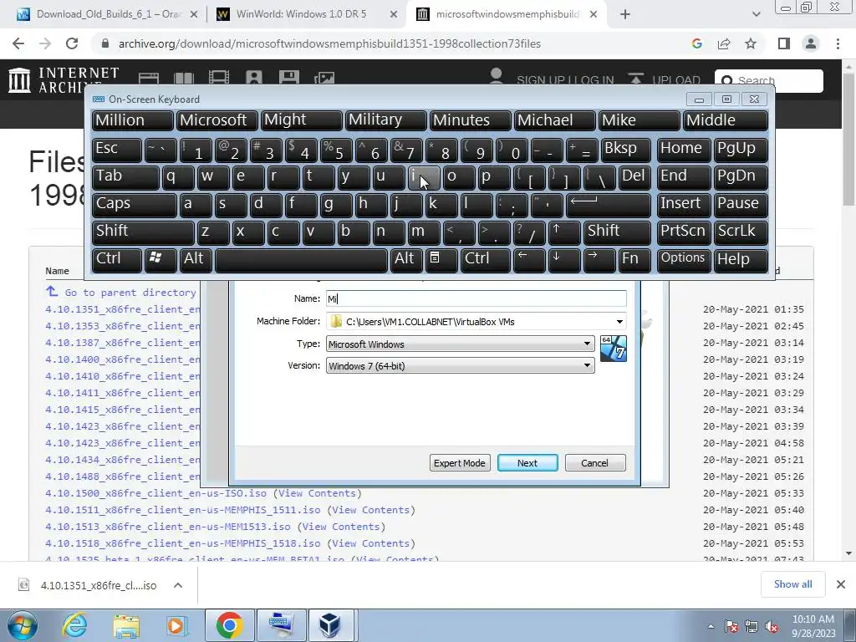
Task: Show hidden system tray icons
Action: (x=711, y=626)
